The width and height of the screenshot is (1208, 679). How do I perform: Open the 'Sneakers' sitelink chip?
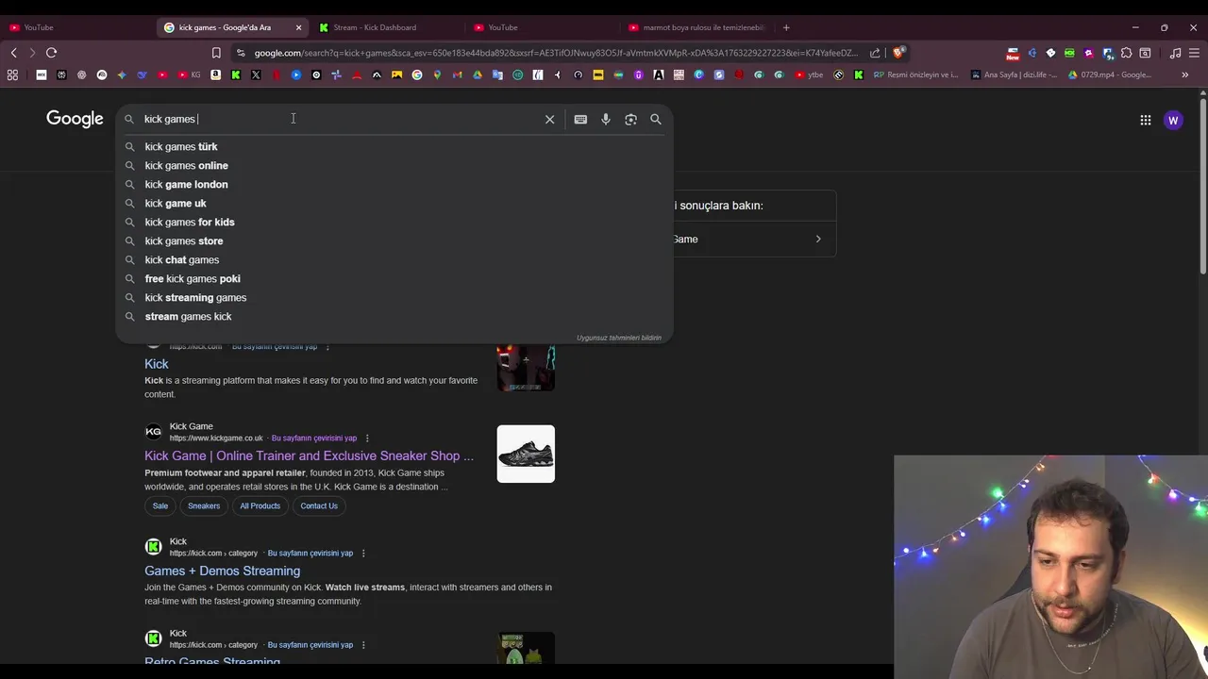point(204,505)
